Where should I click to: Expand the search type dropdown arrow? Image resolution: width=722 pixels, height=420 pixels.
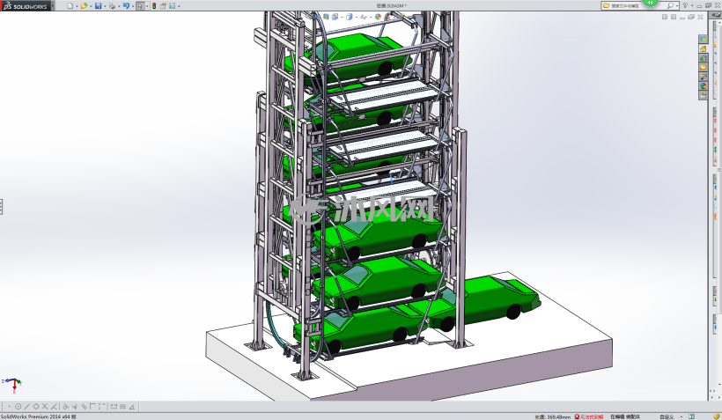pyautogui.click(x=677, y=6)
